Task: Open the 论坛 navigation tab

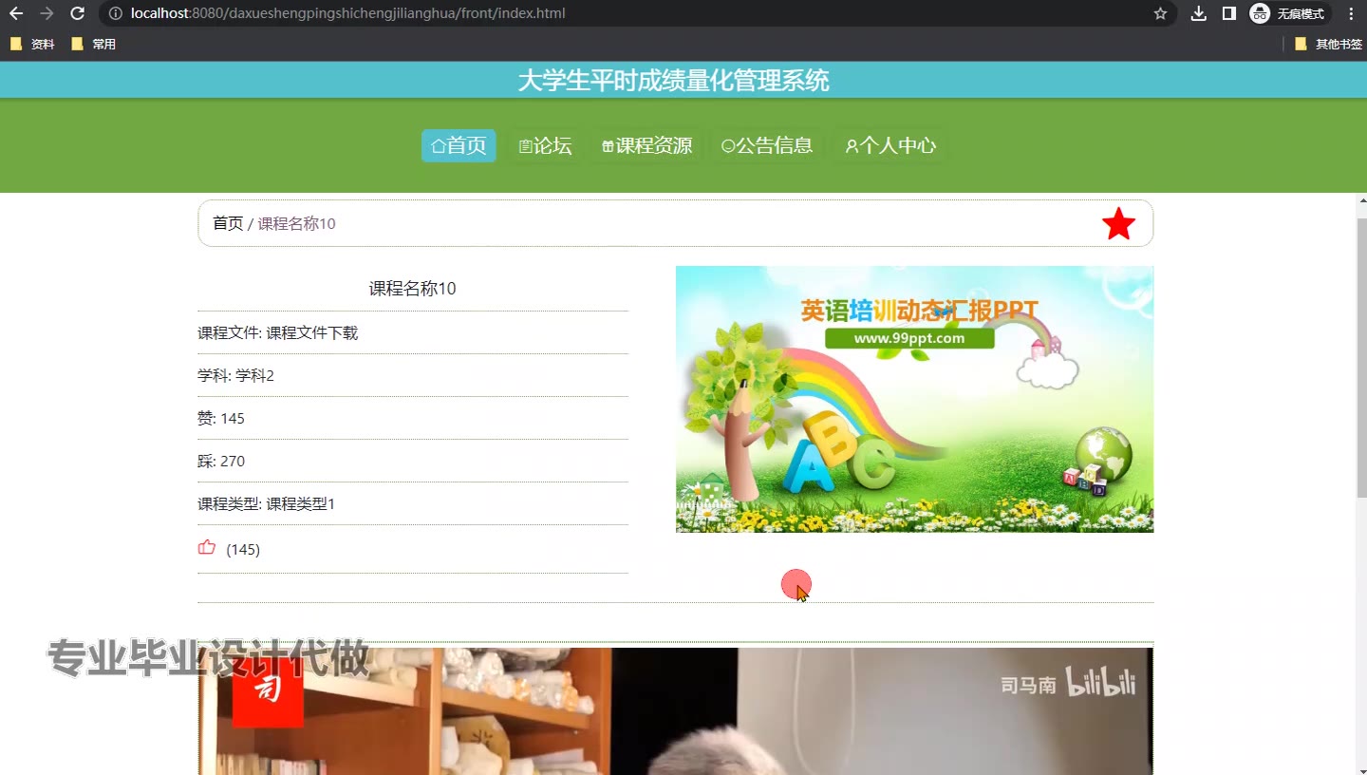Action: point(545,145)
